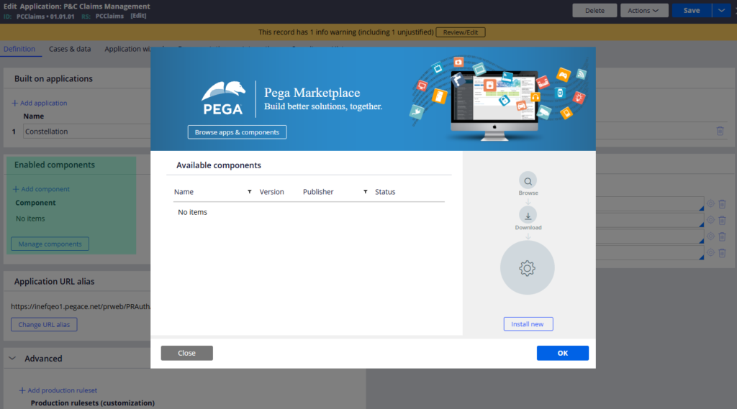
Task: Click the Add production ruleset link
Action: point(58,390)
